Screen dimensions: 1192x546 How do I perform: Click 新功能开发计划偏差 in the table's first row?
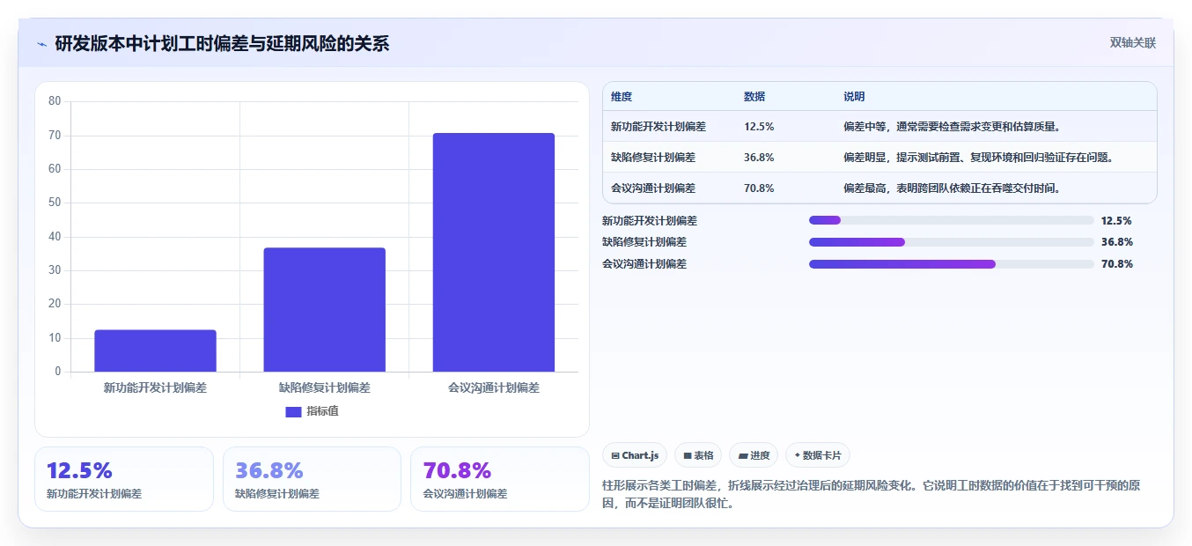click(659, 127)
